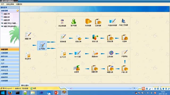Open the 工序流转 process flow icon
The image size is (170, 95).
tap(110, 54)
